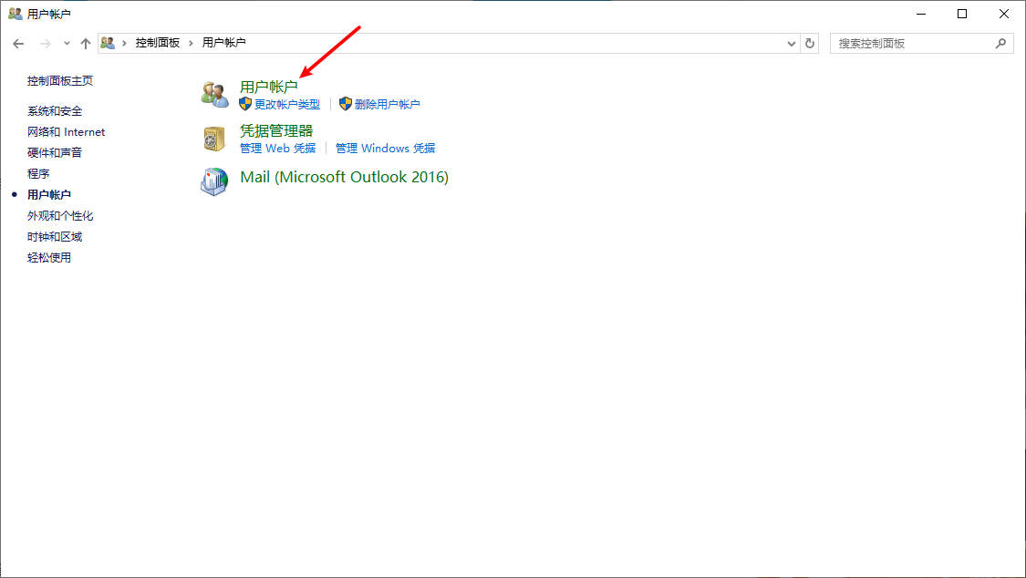
Task: Go to 控制面板主页
Action: [60, 81]
